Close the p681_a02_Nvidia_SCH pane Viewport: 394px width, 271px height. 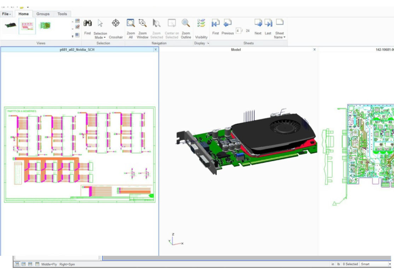(x=156, y=50)
